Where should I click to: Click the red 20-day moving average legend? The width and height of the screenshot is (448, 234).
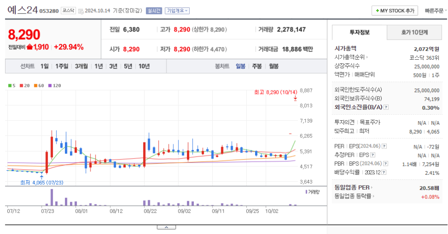[25, 86]
